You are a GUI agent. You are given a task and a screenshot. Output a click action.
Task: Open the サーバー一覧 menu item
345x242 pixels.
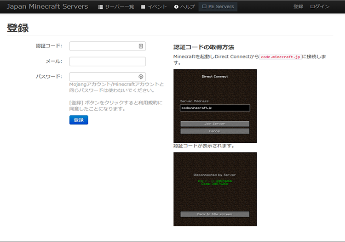[116, 7]
